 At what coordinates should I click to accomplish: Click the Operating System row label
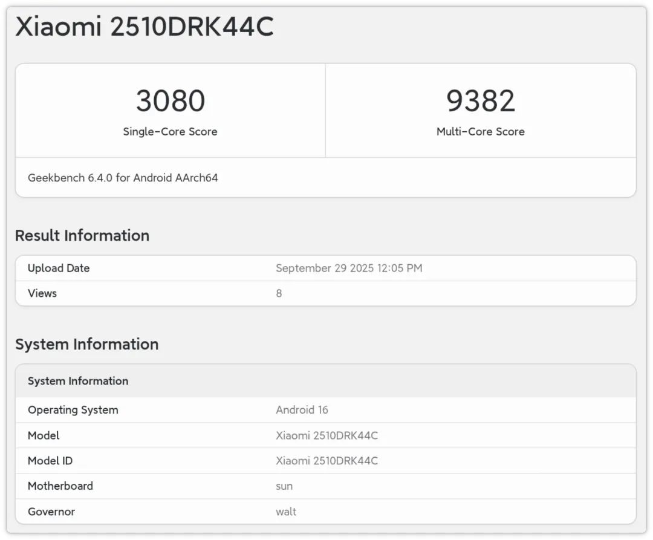pos(73,410)
